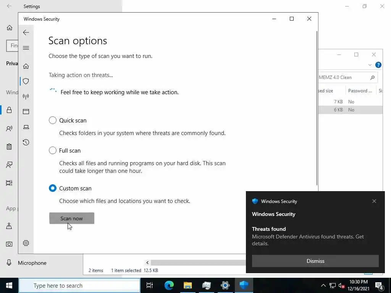Open the lock icon in Settings sidebar
Viewport: 391px width, 293px height.
tap(9, 110)
